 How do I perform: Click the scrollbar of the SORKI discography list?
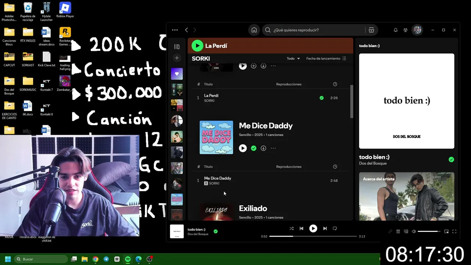[351, 102]
